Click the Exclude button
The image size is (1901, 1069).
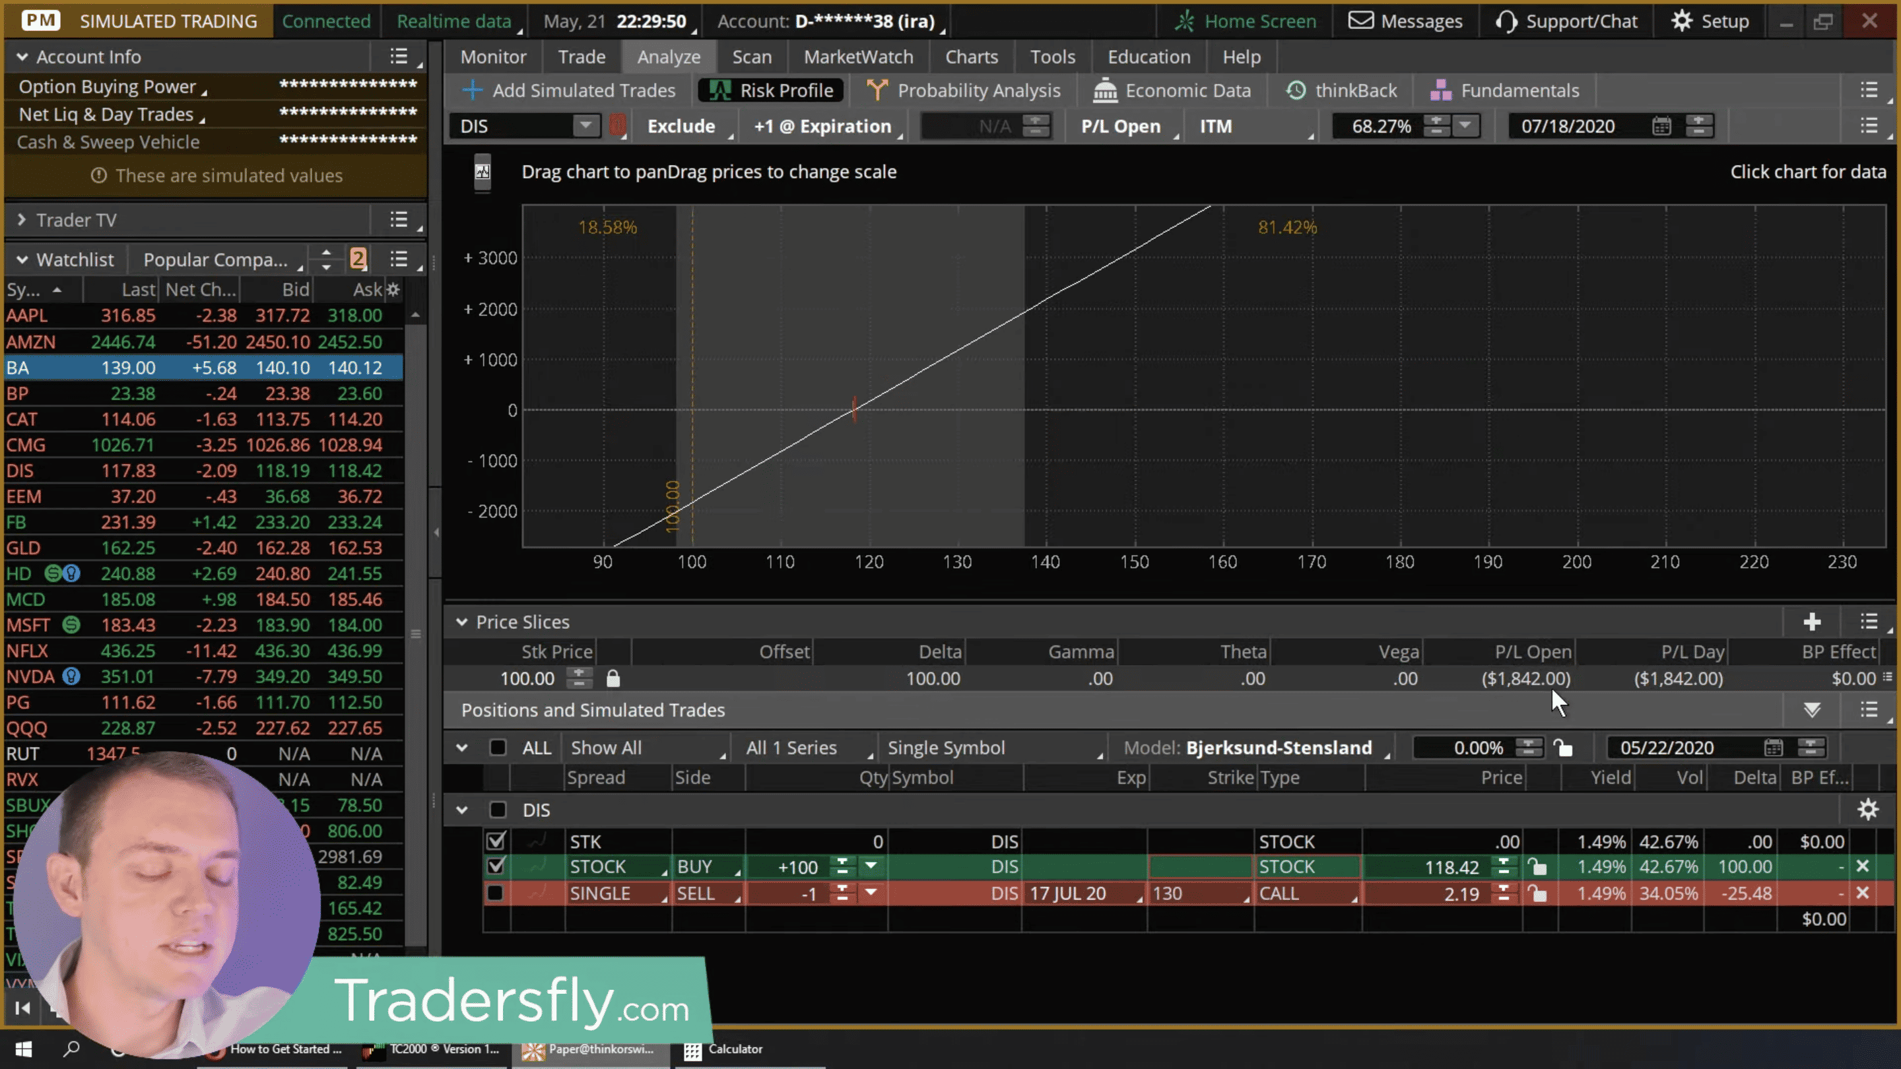point(686,127)
